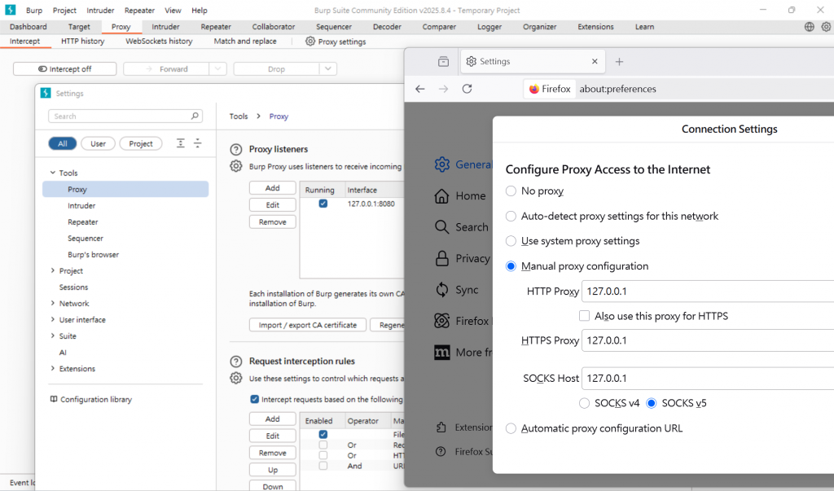Open the Match and replace sub-tab

(245, 41)
